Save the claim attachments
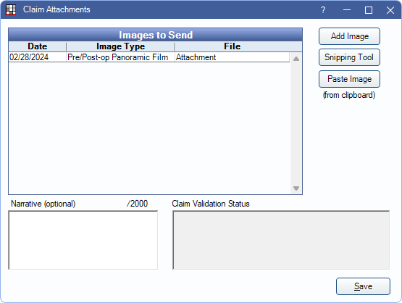The height and width of the screenshot is (303, 402). [x=363, y=286]
